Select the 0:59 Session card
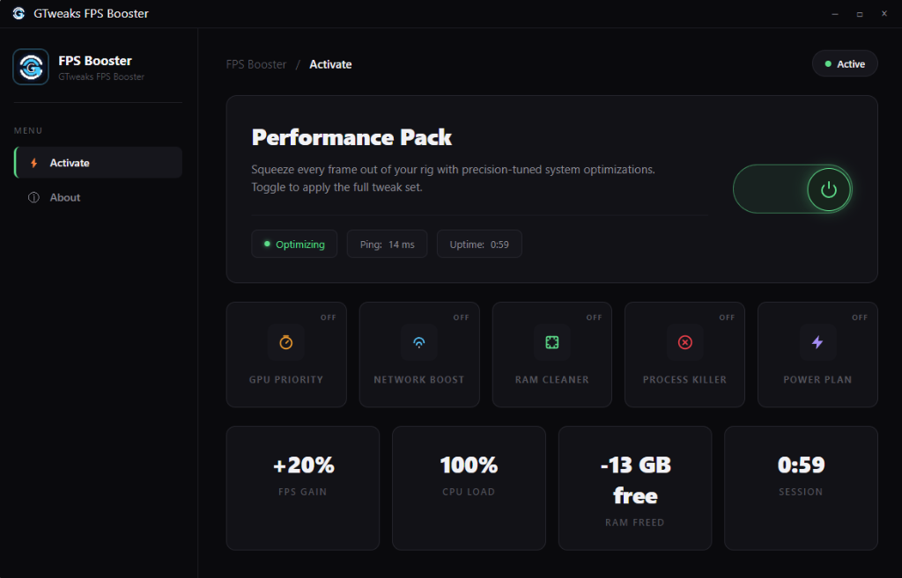The image size is (902, 578). [x=801, y=487]
